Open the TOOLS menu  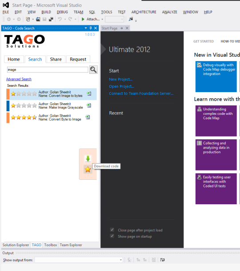107,12
